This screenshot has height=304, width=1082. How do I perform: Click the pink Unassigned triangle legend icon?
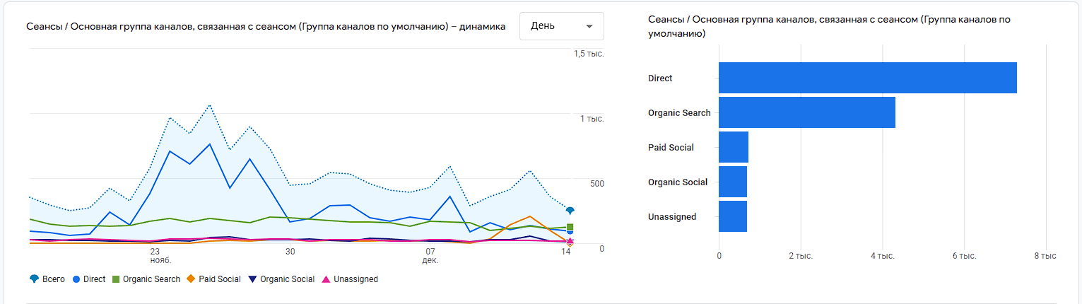click(326, 279)
